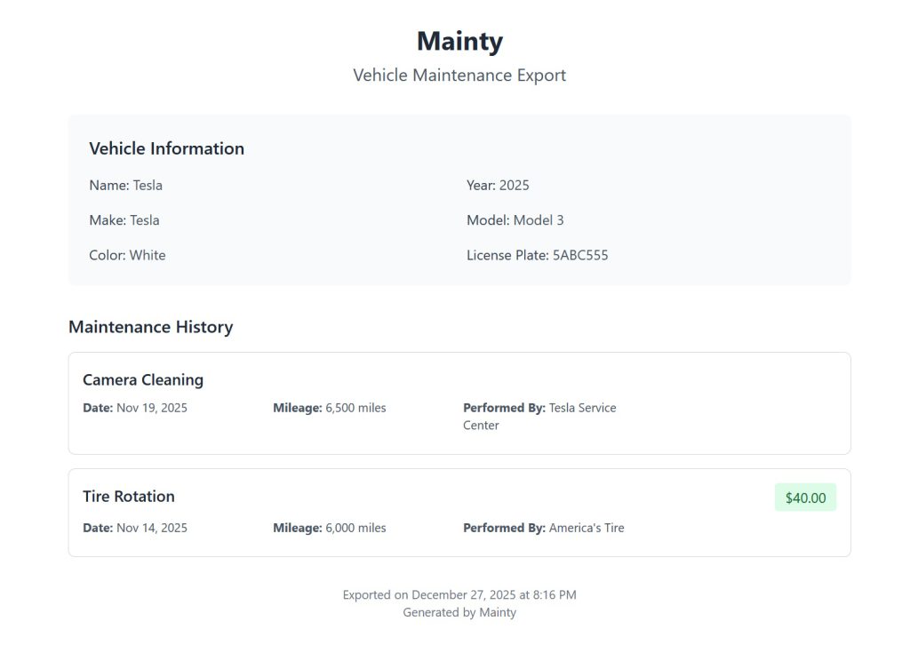
Task: Select the Color White field
Action: pyautogui.click(x=127, y=255)
